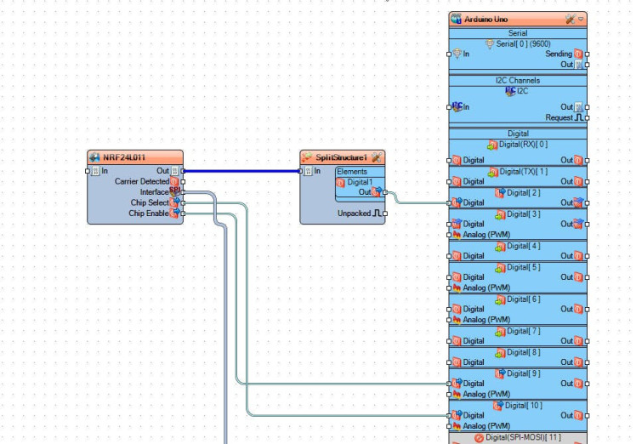The width and height of the screenshot is (636, 444).
Task: Click the Request clock pin icon in I2C
Action: (x=579, y=118)
